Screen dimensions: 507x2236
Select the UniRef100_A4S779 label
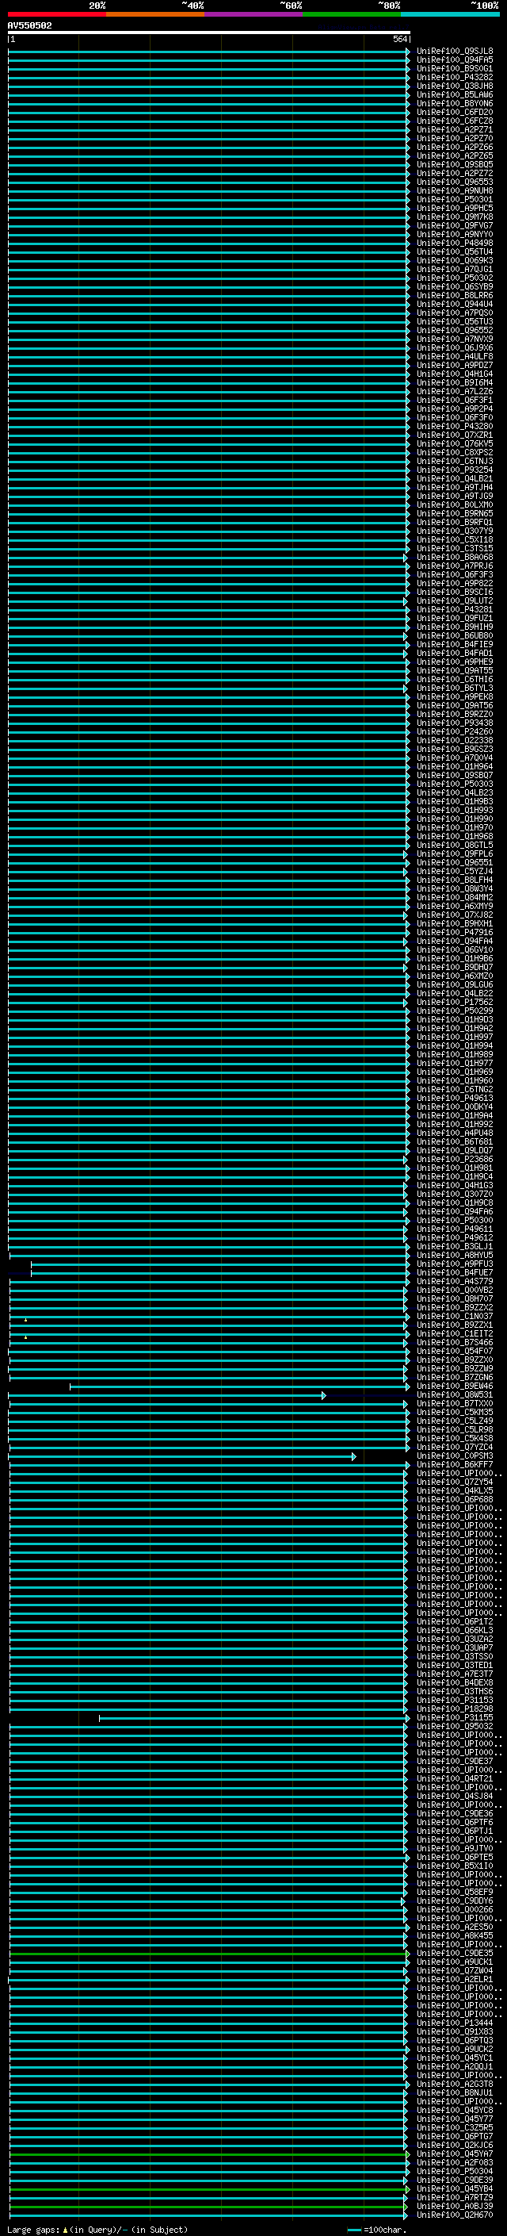[x=455, y=1281]
